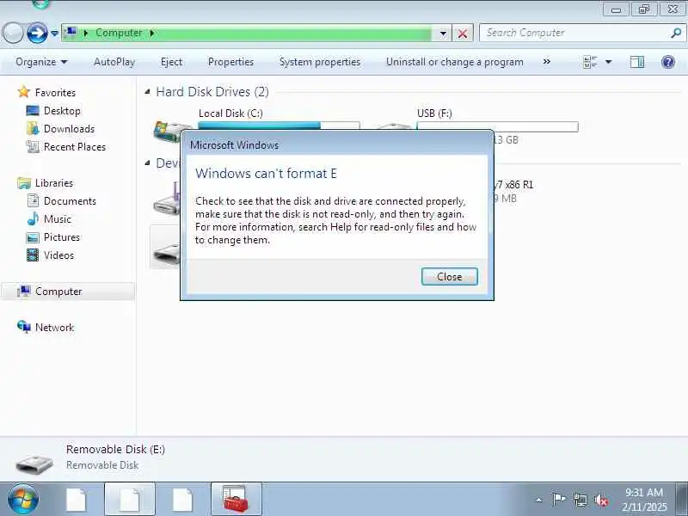Click the network tray icon
This screenshot has height=516, width=688.
tap(580, 500)
